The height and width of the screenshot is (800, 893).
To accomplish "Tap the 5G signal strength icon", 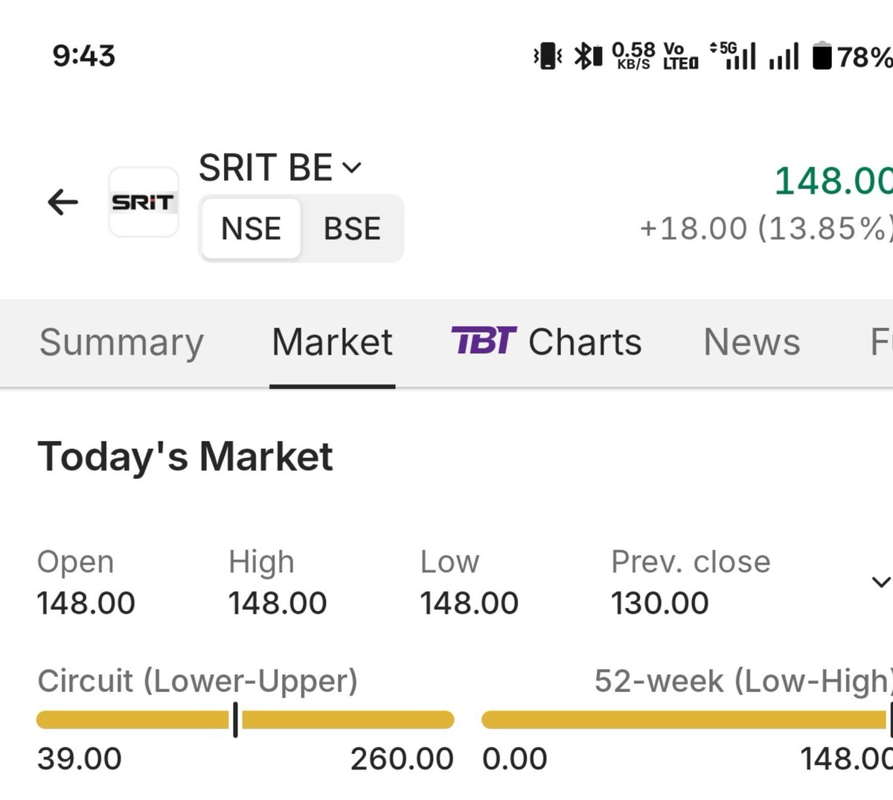I will (x=733, y=56).
